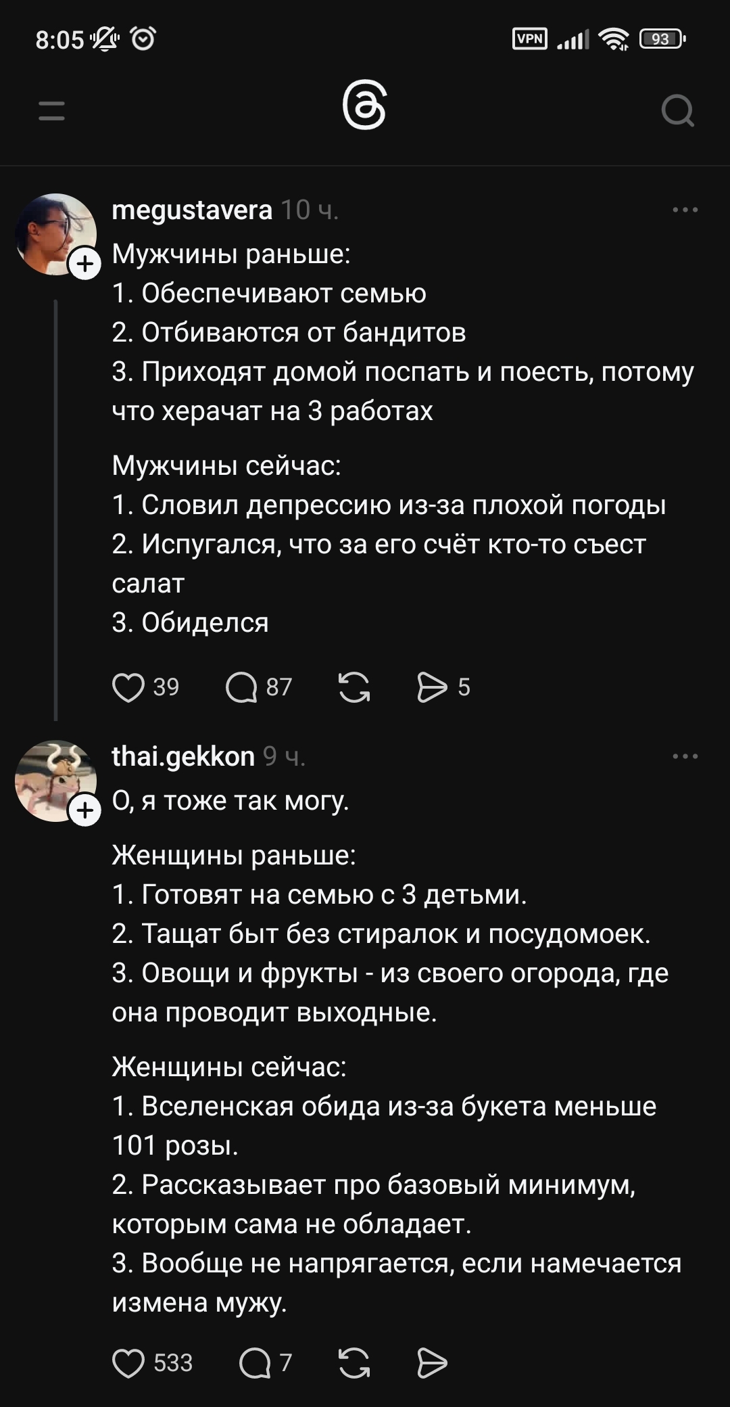The width and height of the screenshot is (730, 1407).
Task: Open options menu on megustavera's post
Action: click(x=685, y=210)
